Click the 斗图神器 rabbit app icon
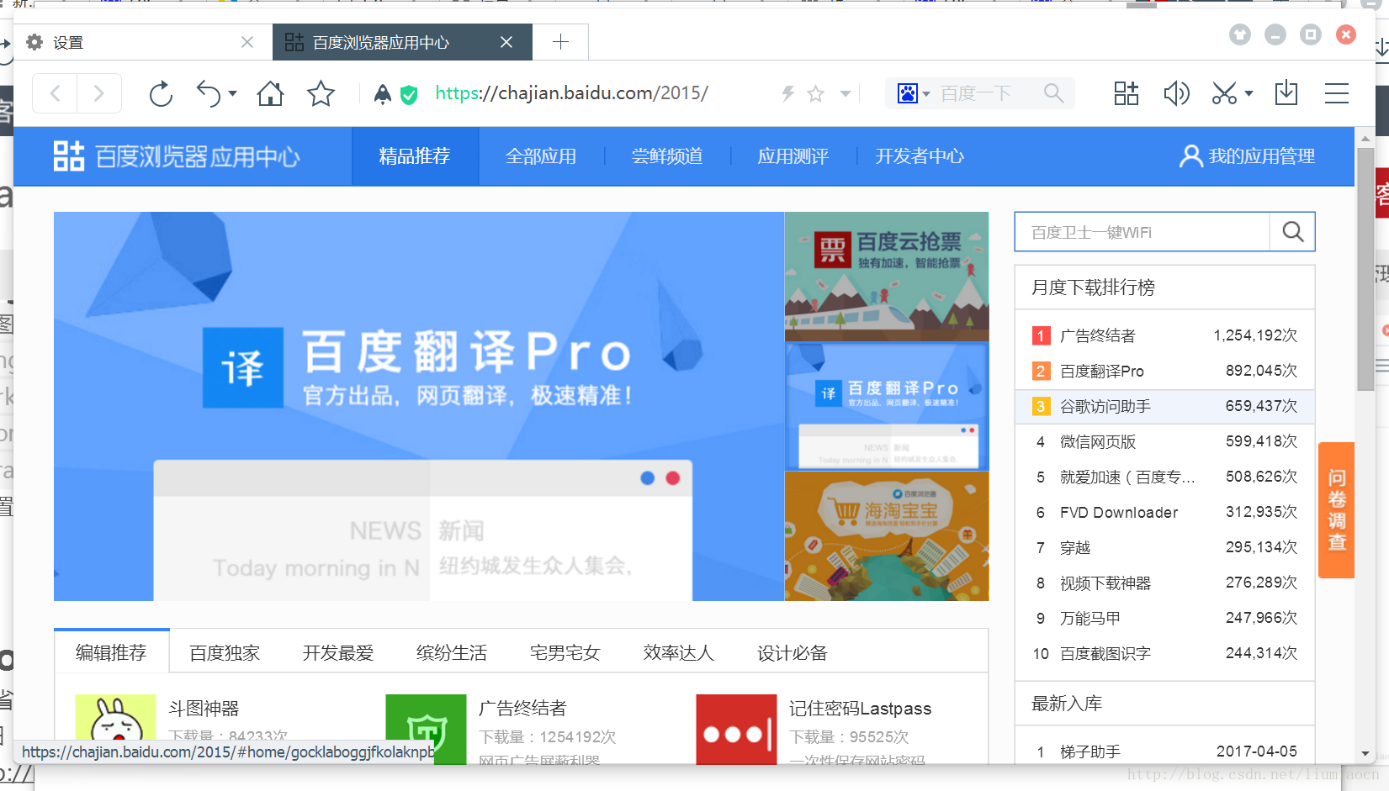Screen dimensions: 1389x791 [115, 729]
